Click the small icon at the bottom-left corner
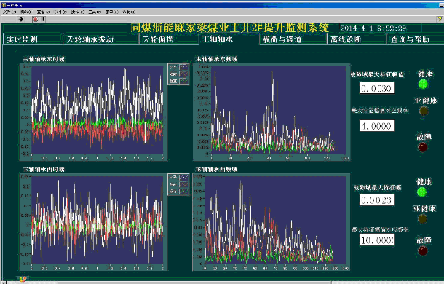This screenshot has width=444, height=284. coord(23,279)
